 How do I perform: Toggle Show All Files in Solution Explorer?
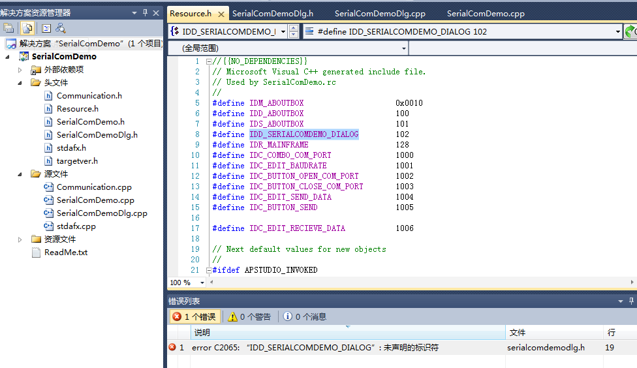(x=27, y=28)
